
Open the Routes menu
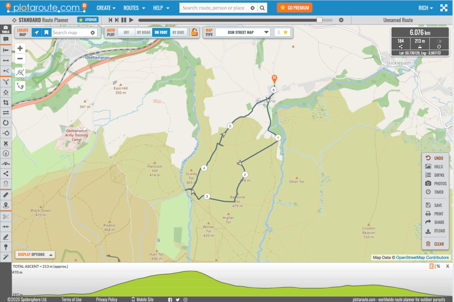point(134,8)
